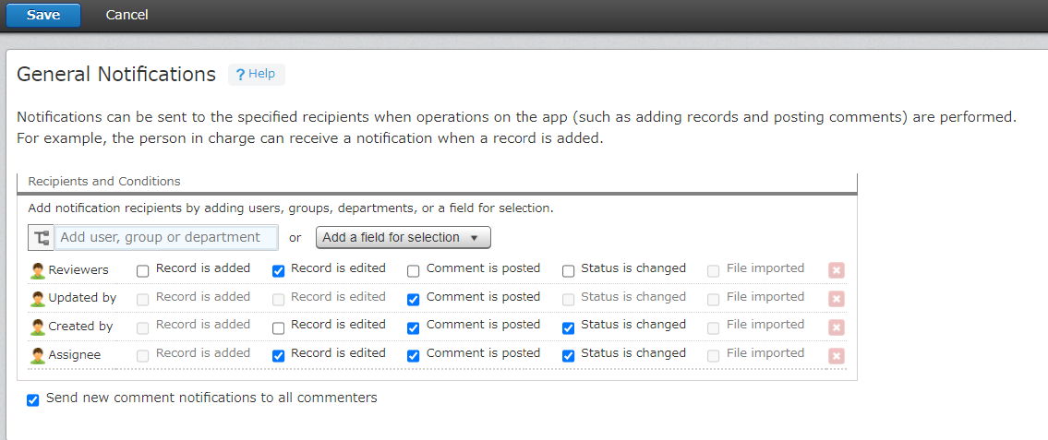Click the Assignee user icon
This screenshot has width=1048, height=440.
point(38,356)
